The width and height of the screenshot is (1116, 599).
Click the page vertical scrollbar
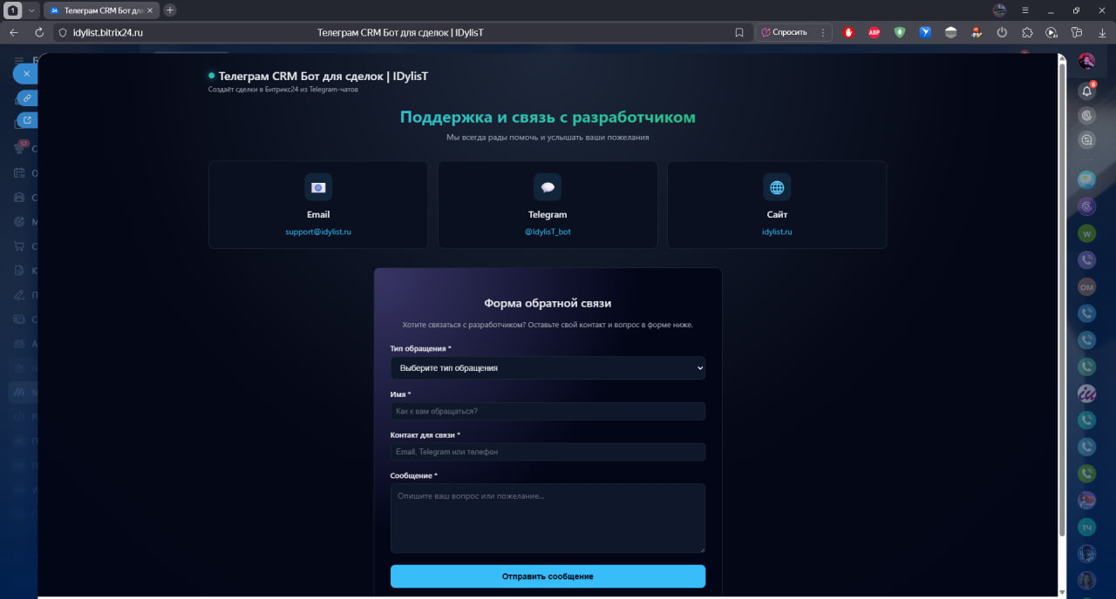[1061, 300]
